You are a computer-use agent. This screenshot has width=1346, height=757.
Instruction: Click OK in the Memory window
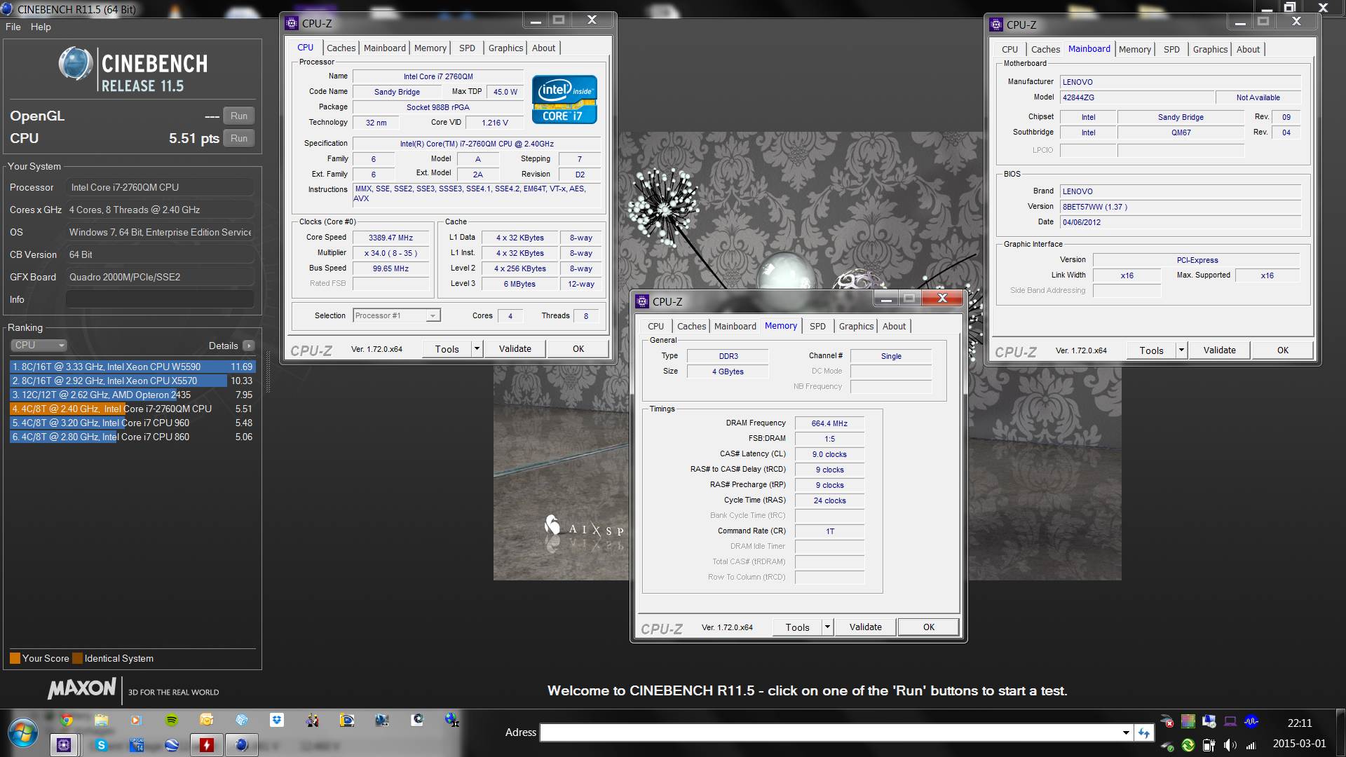pyautogui.click(x=929, y=627)
